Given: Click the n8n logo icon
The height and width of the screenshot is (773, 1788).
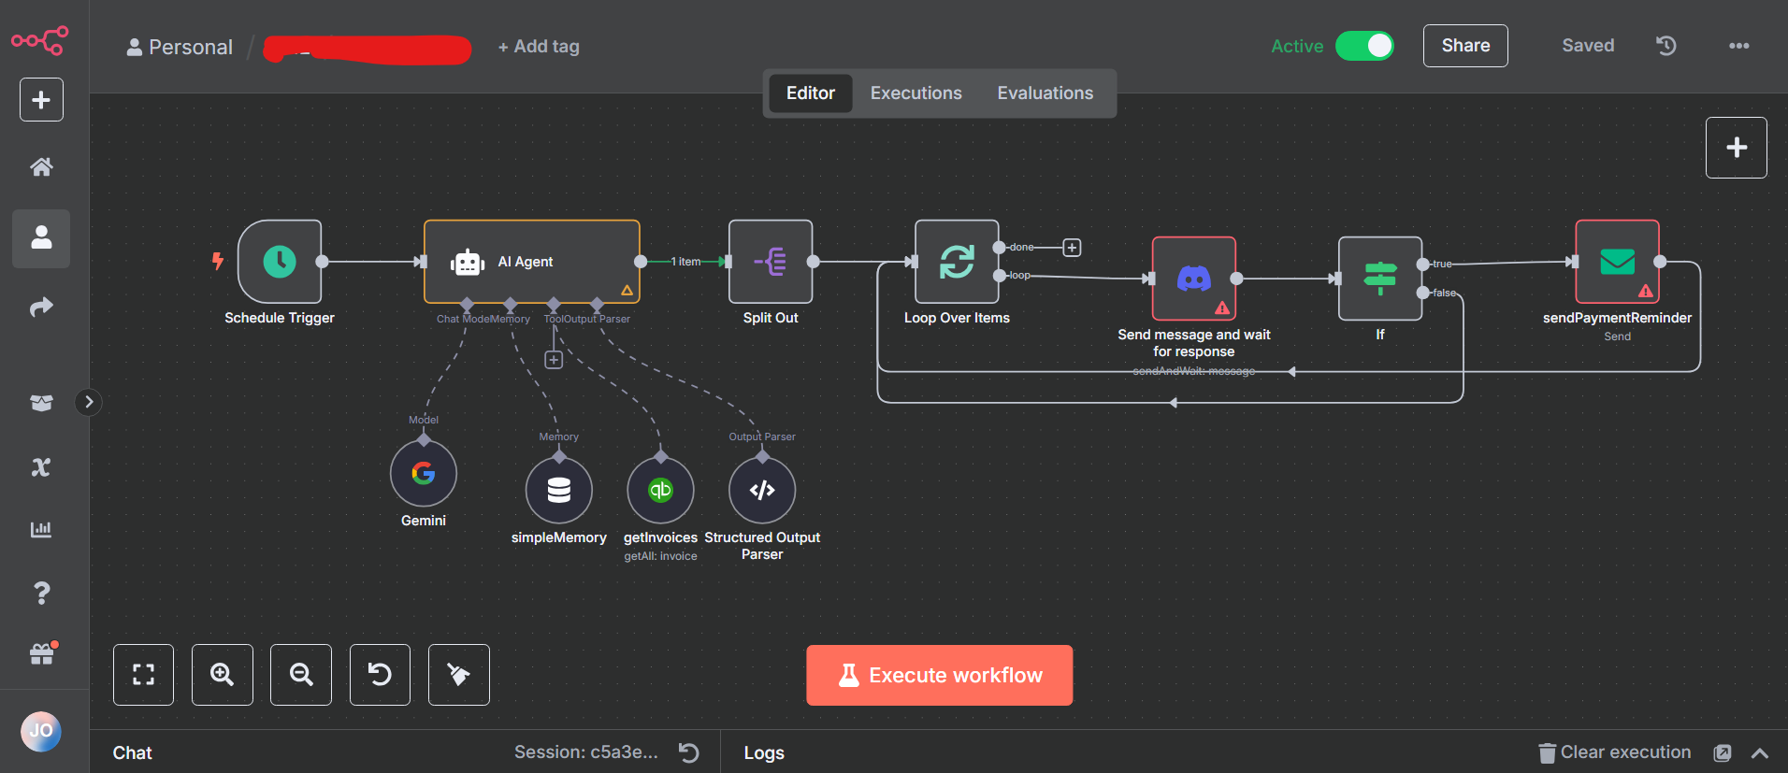Looking at the screenshot, I should pyautogui.click(x=39, y=40).
